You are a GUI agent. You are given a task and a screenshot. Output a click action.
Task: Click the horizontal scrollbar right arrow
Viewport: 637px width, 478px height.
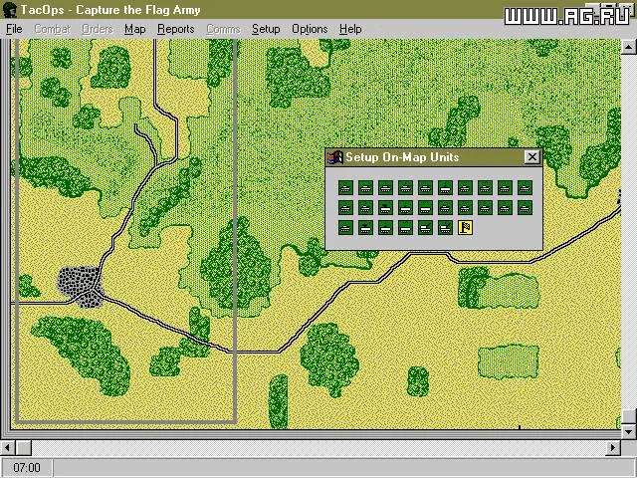click(x=613, y=448)
